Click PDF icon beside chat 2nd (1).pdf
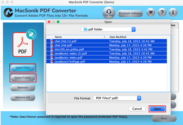183x125 pixels. tap(52, 41)
